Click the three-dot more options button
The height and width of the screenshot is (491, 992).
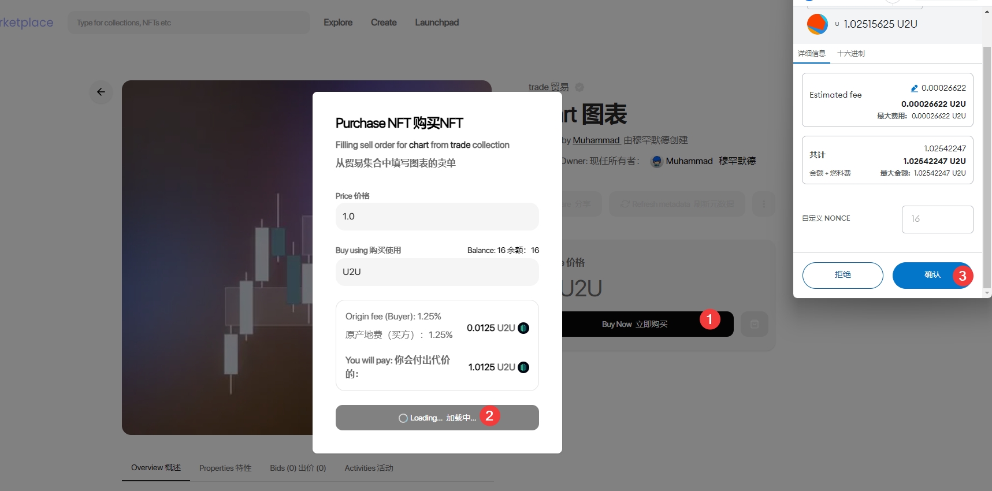(x=764, y=204)
